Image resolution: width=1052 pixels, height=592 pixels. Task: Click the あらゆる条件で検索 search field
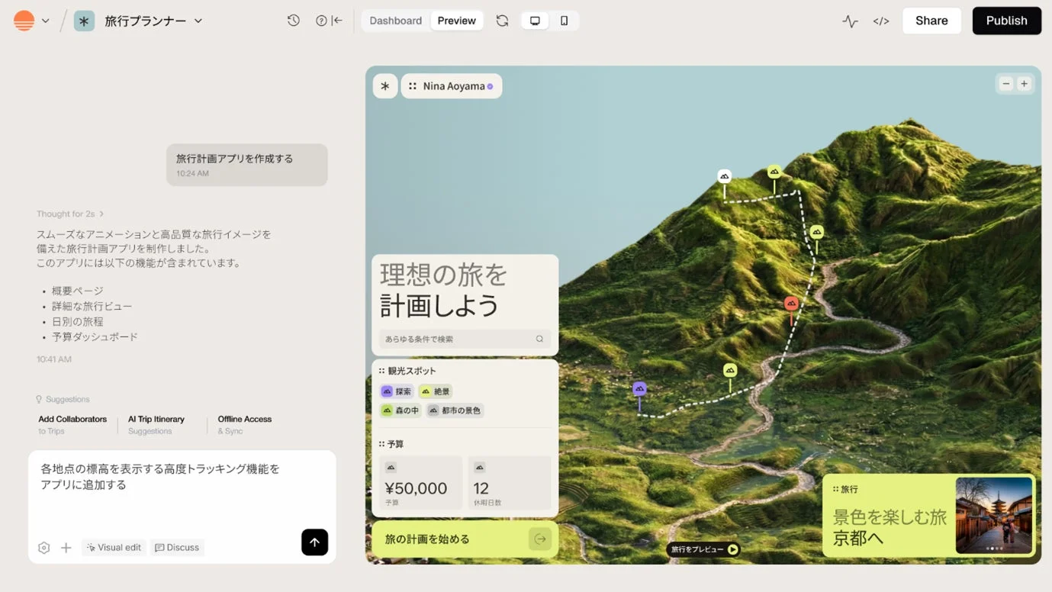click(465, 338)
